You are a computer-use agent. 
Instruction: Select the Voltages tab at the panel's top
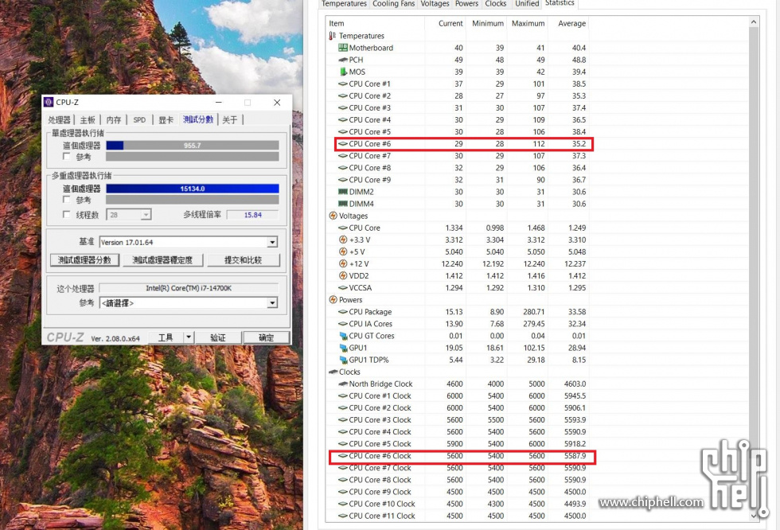click(x=435, y=4)
